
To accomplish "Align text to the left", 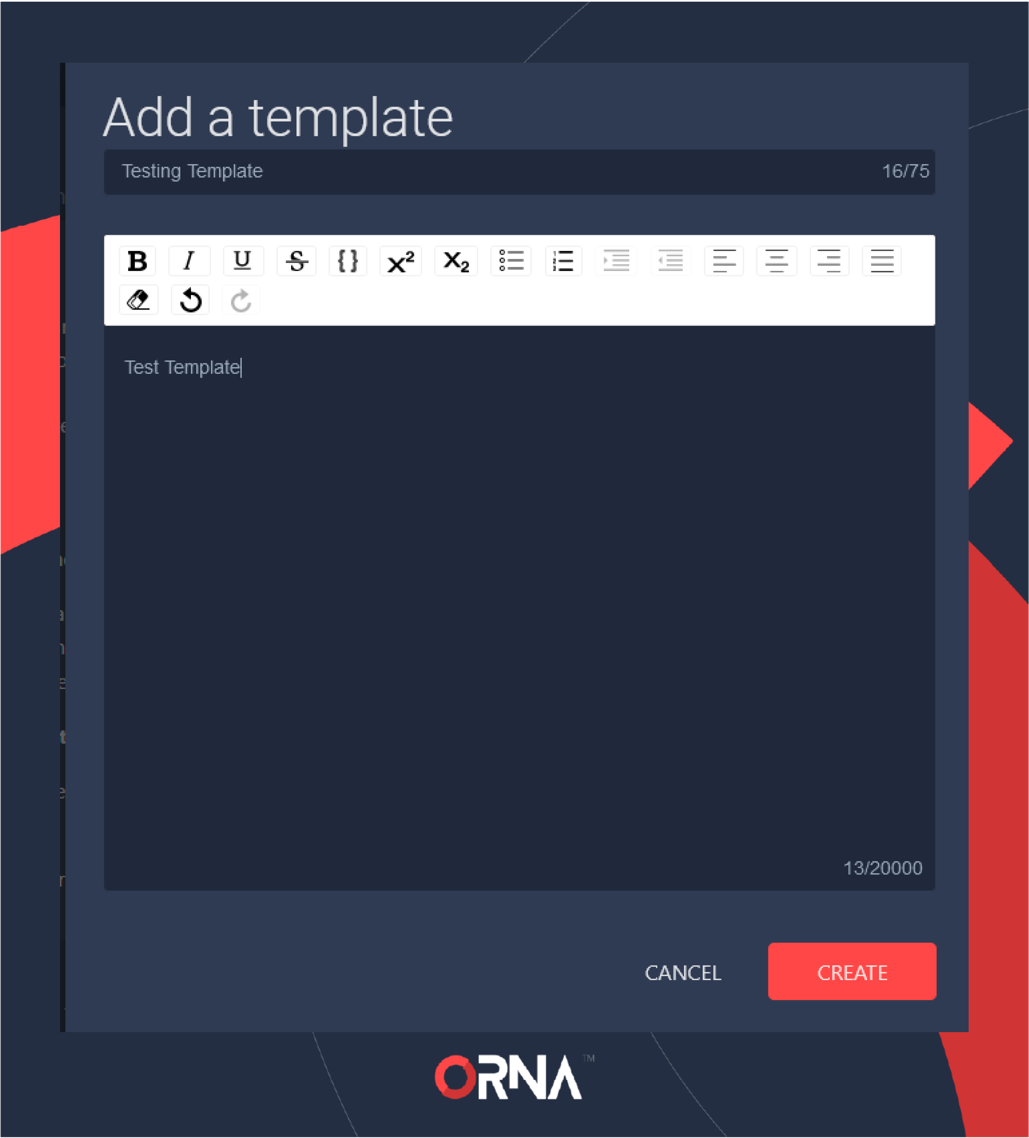I will (x=721, y=261).
